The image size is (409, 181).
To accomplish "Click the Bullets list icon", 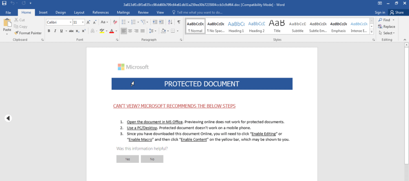I will 124,22.
